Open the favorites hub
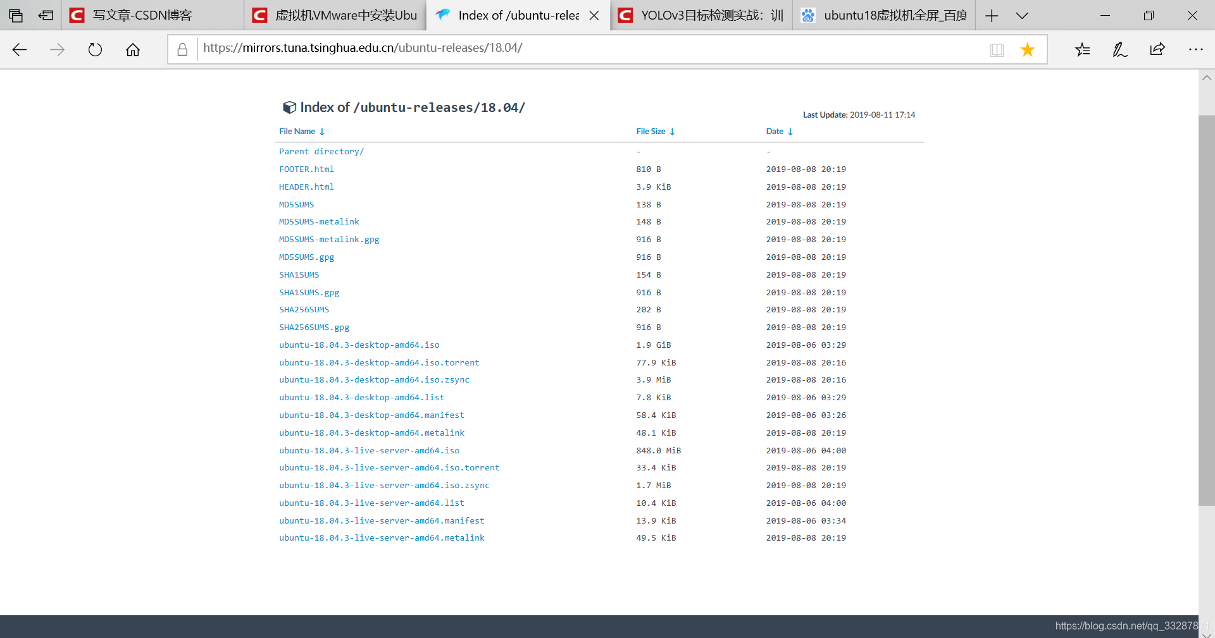The width and height of the screenshot is (1215, 638). (x=1082, y=49)
